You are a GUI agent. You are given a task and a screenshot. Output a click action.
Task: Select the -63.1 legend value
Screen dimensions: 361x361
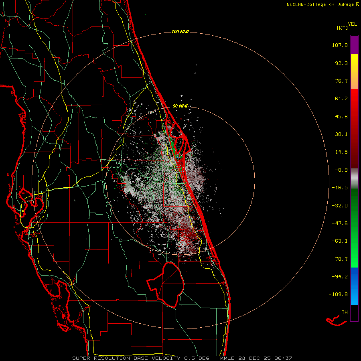point(340,241)
